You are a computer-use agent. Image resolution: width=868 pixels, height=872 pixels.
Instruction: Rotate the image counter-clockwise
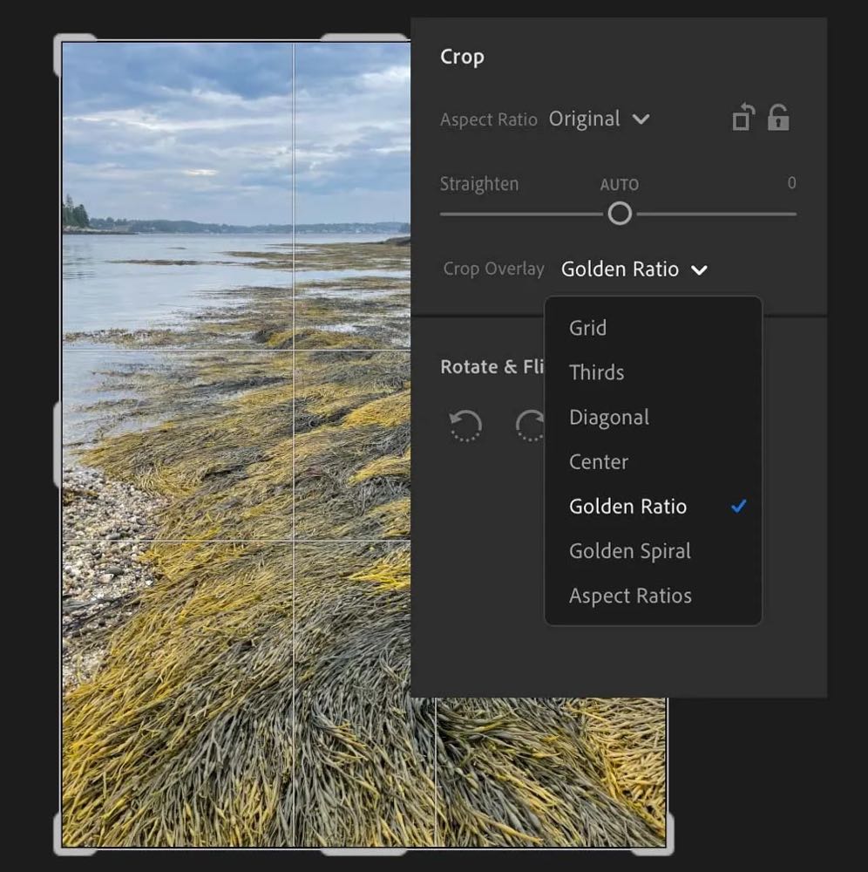465,426
